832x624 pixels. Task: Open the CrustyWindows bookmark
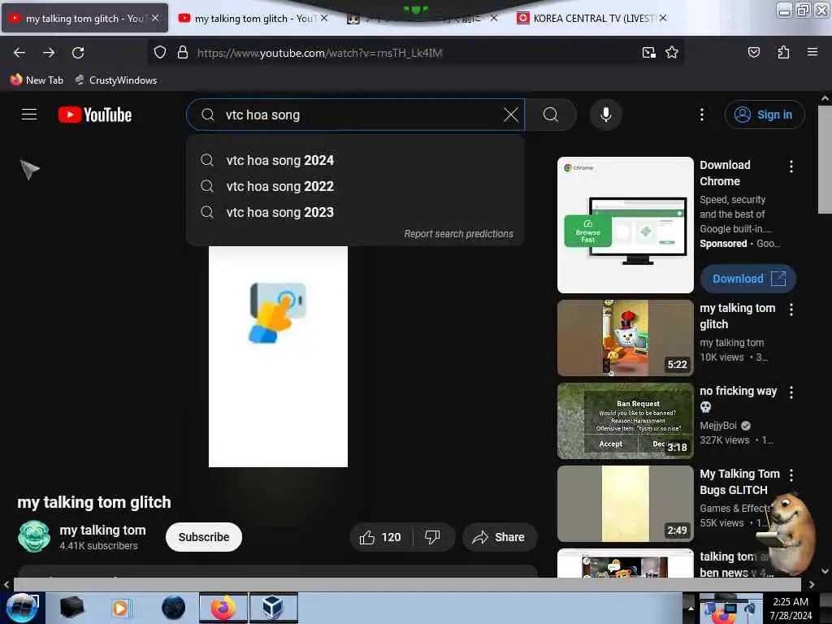pos(116,80)
